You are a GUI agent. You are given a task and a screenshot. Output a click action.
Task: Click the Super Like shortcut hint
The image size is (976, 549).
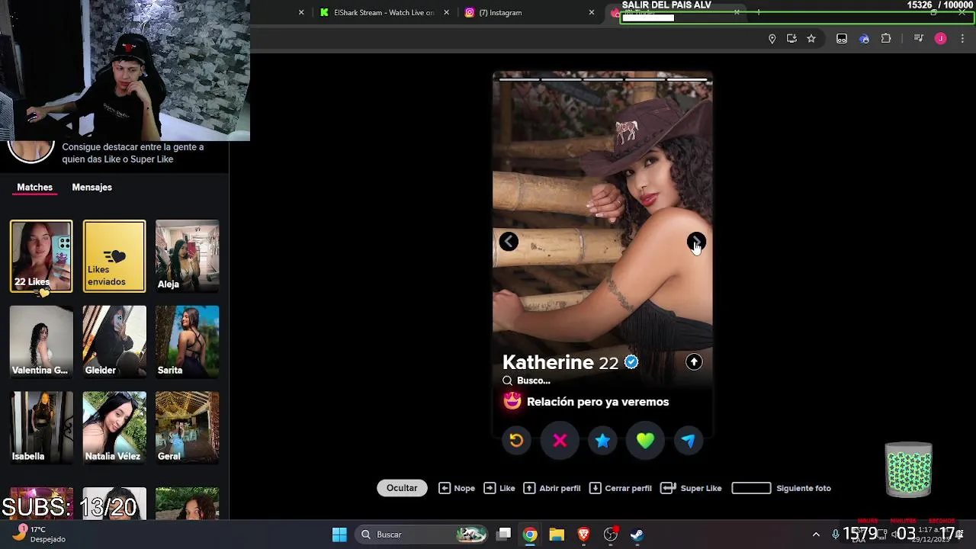(x=691, y=488)
